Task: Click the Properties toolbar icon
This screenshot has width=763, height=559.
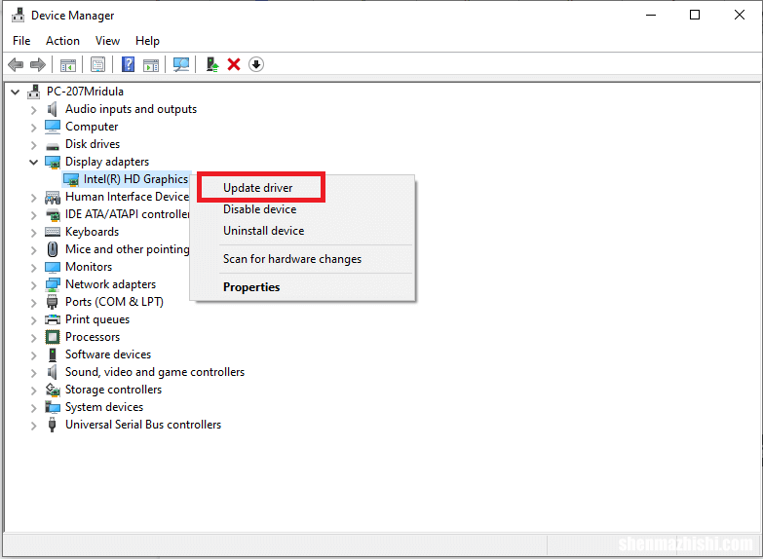Action: click(x=97, y=64)
